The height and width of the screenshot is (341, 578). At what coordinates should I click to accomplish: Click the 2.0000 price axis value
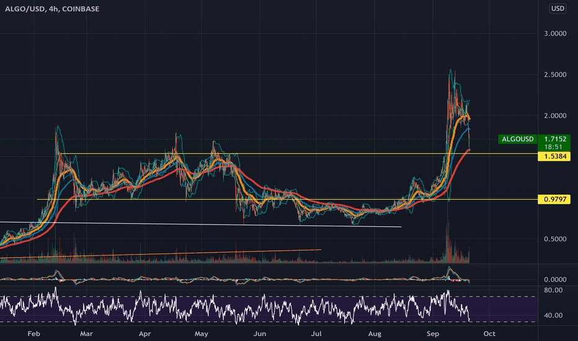click(x=555, y=116)
